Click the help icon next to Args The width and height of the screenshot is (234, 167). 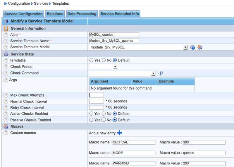(6, 80)
